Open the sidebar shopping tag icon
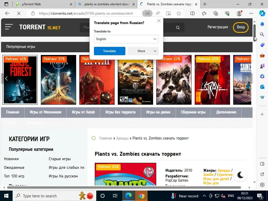This screenshot has width=268, height=201. pos(262,45)
